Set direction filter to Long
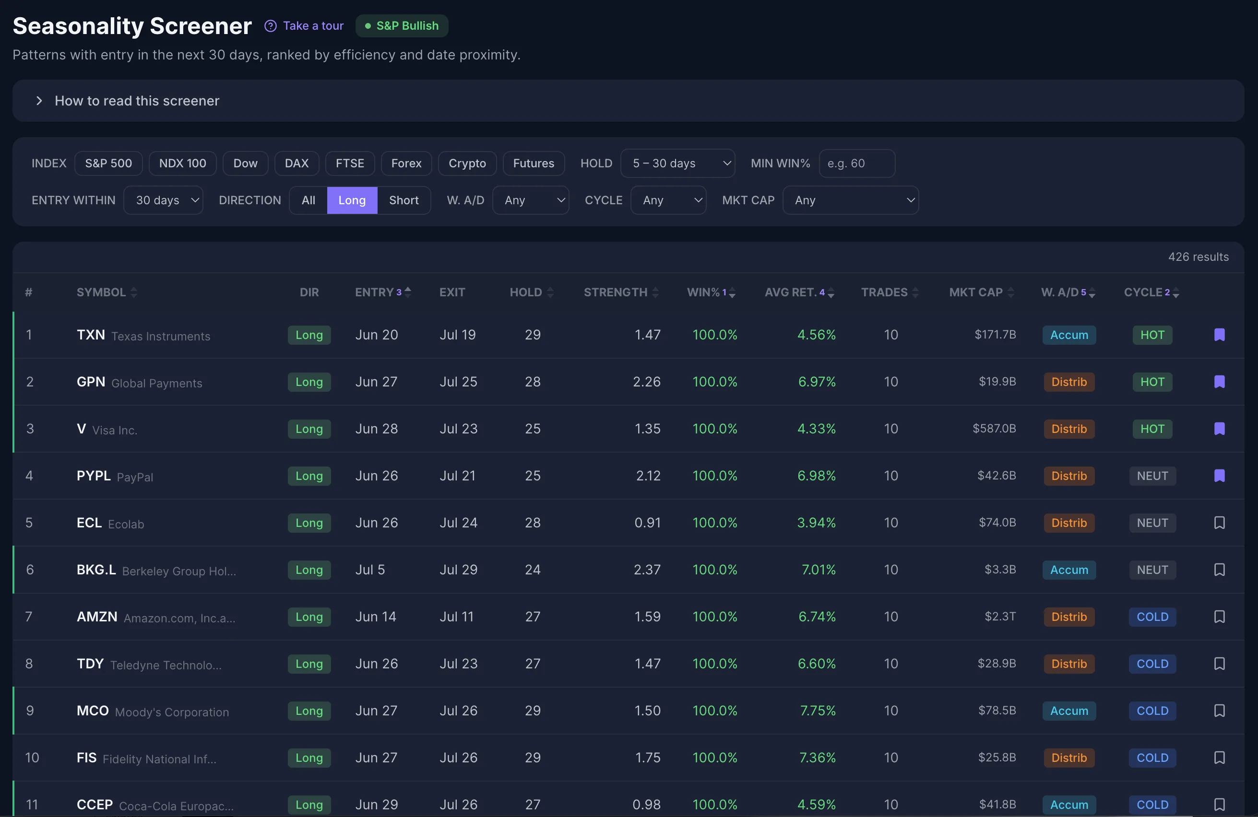 pos(352,201)
